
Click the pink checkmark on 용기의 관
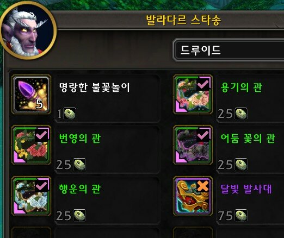[203, 84]
